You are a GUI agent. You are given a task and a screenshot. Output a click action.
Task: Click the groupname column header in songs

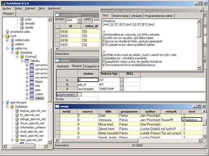pos(129,111)
